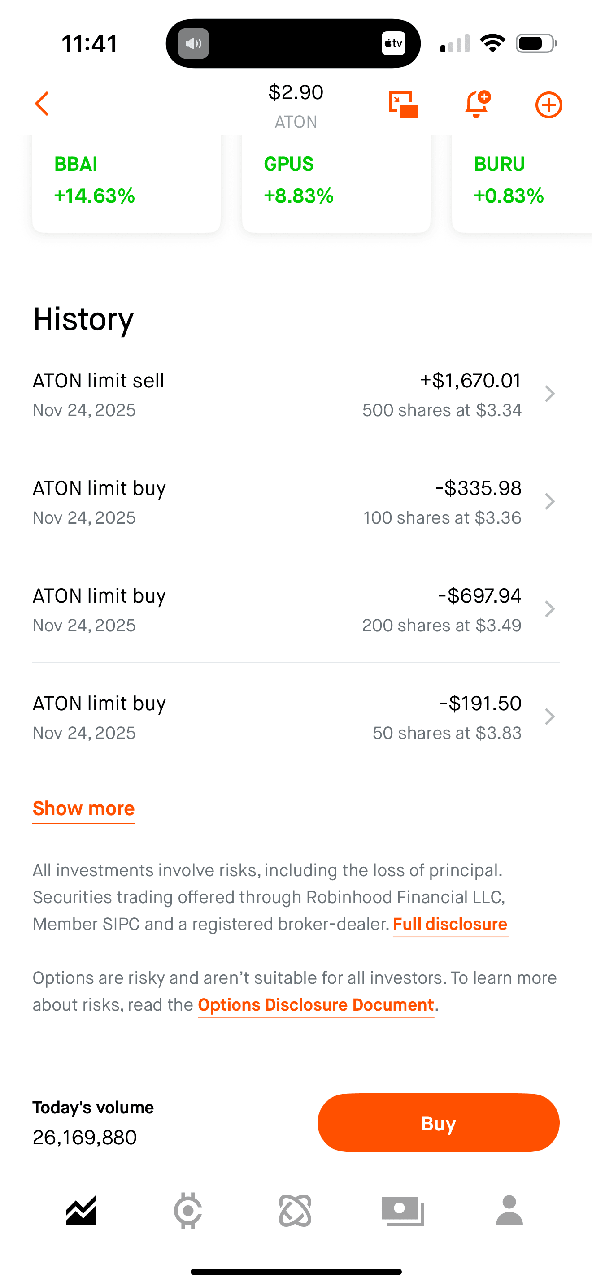Open the Options Disclosure Document link
This screenshot has height=1286, width=592.
point(316,1004)
